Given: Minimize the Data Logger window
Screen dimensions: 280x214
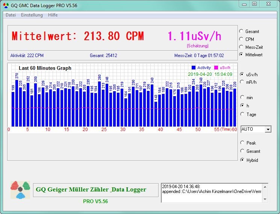Looking at the screenshot, I should tap(244, 4).
